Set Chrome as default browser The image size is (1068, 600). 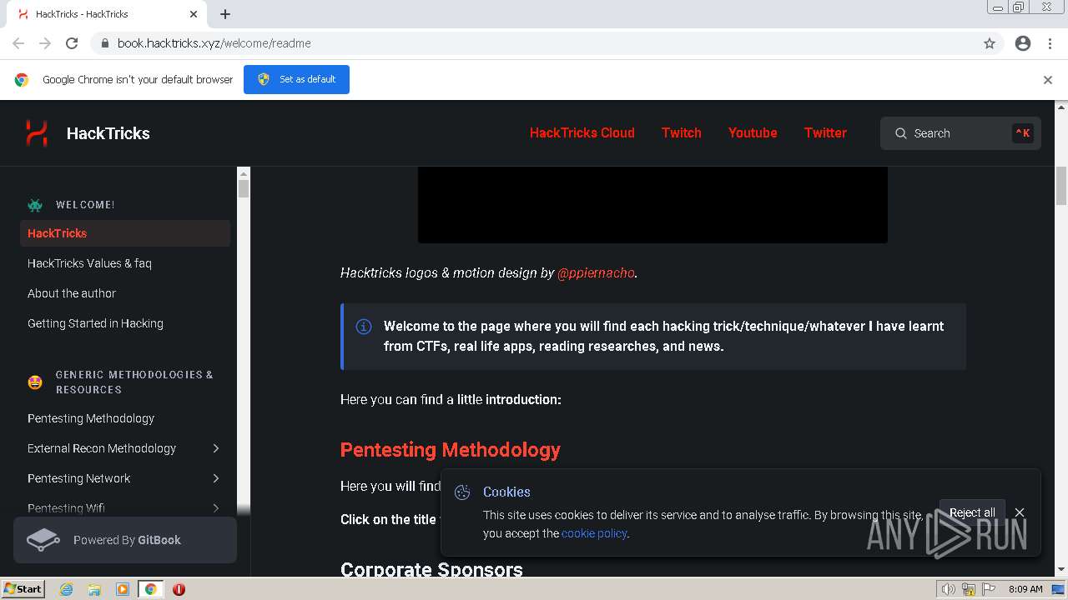point(296,79)
